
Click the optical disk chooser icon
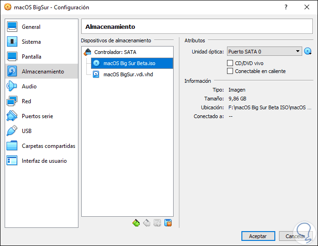click(308, 52)
